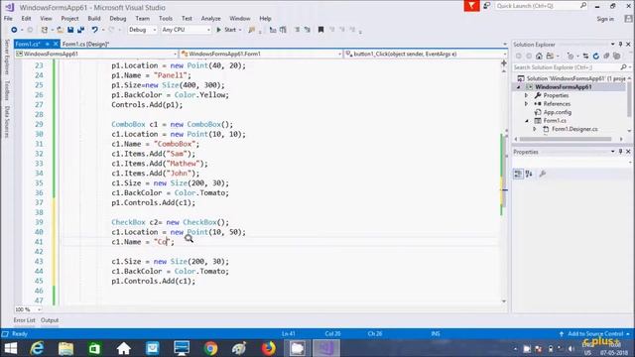Expand the Properties node in Solution Explorer
This screenshot has height=357, width=635.
click(x=527, y=95)
